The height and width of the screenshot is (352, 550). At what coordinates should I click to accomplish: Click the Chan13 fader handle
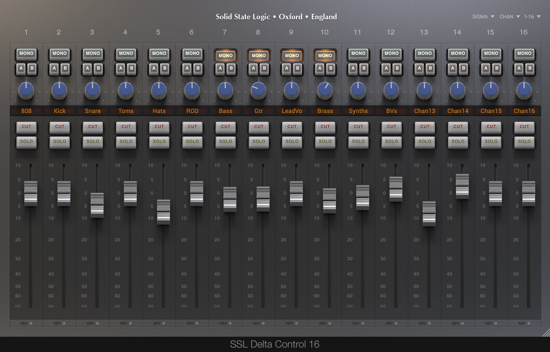(x=428, y=214)
